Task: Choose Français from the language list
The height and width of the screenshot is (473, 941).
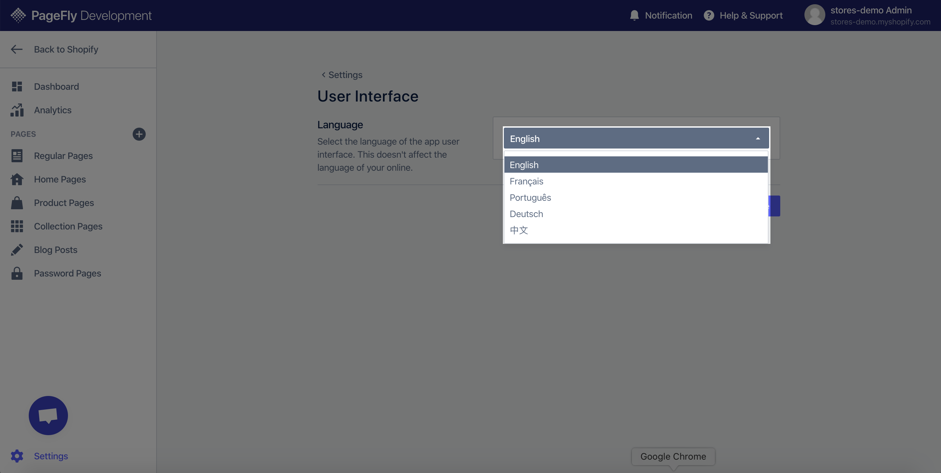Action: click(x=636, y=181)
